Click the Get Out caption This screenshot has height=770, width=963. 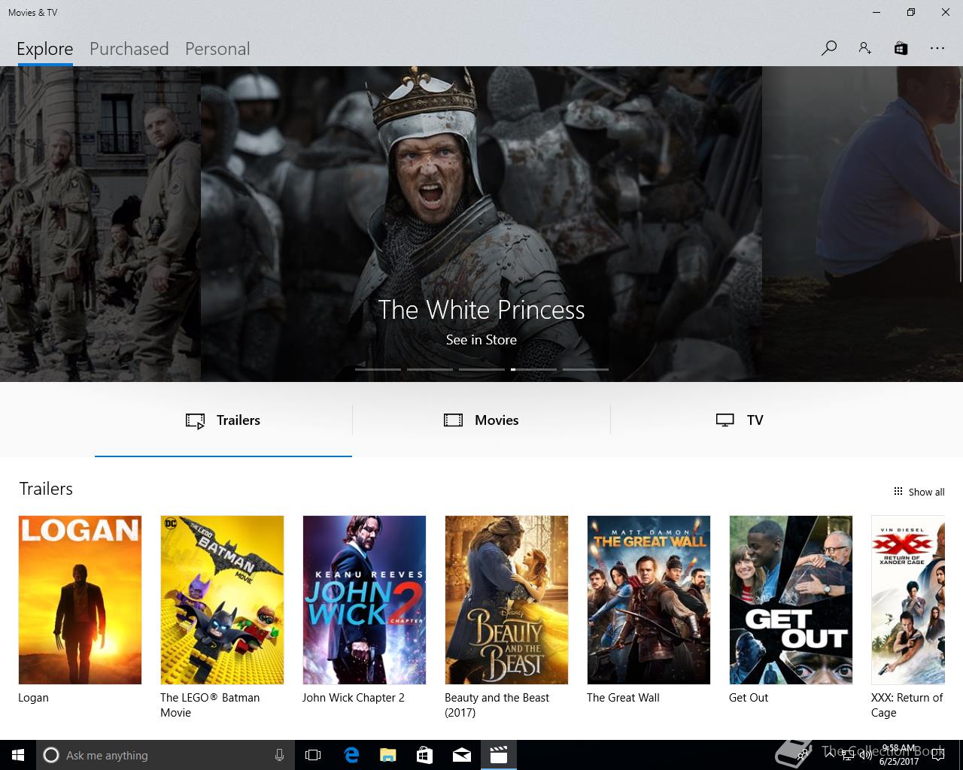click(x=749, y=698)
